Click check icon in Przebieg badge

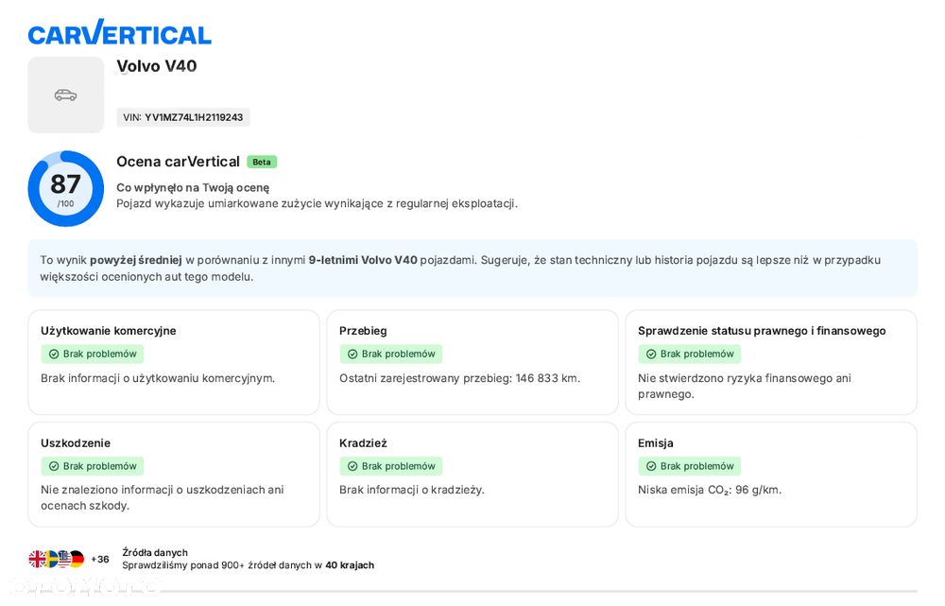(x=352, y=354)
